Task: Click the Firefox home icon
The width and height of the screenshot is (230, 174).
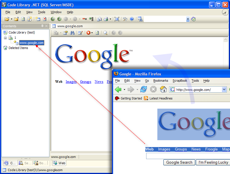Action: (163, 89)
